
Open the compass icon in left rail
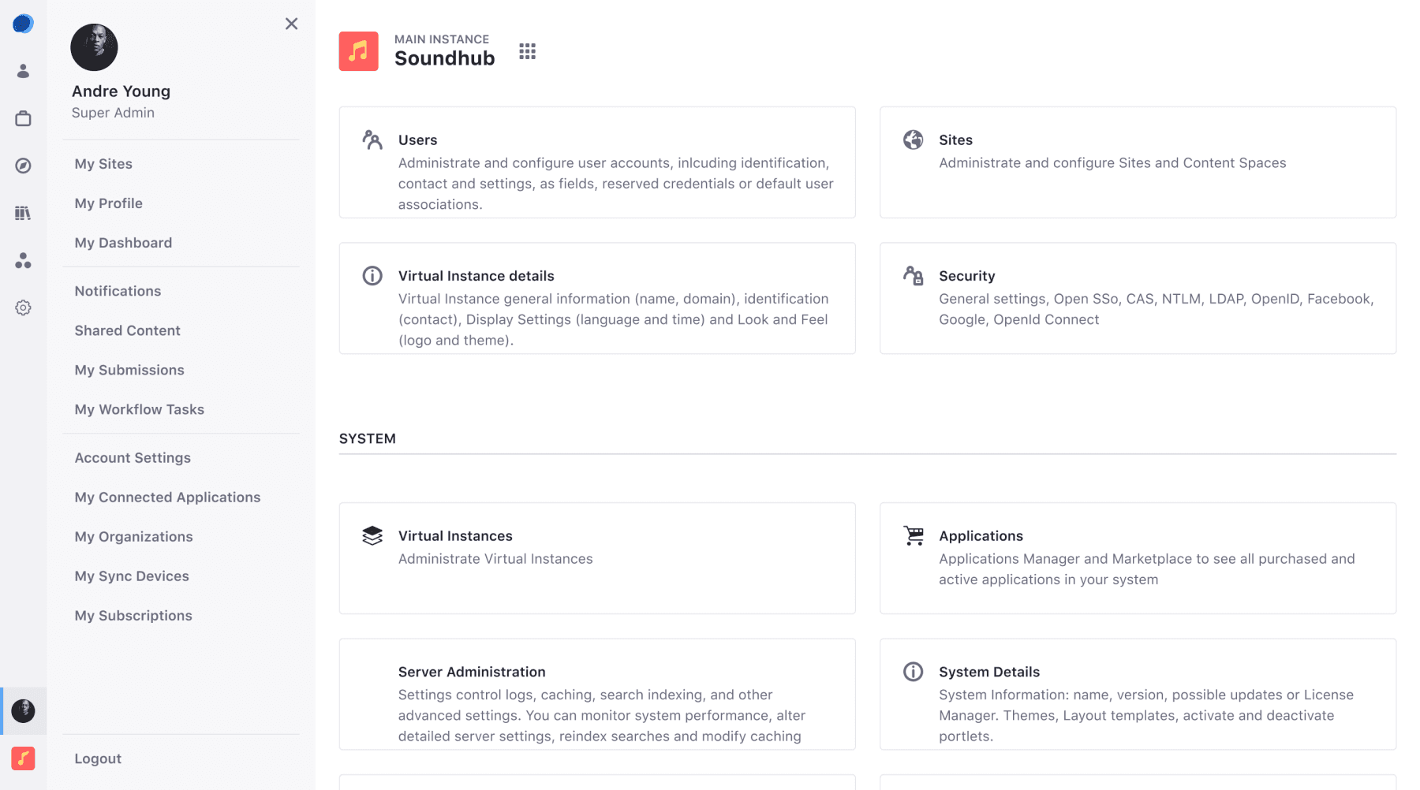click(23, 166)
